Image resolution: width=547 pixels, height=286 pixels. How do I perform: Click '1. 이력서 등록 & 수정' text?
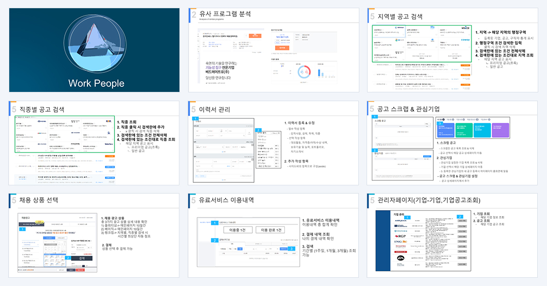tap(299, 123)
